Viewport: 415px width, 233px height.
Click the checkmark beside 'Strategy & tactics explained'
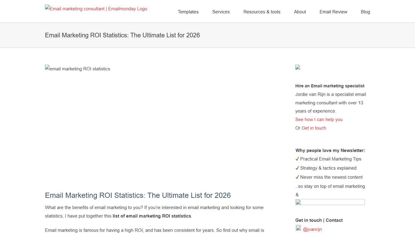coord(297,168)
